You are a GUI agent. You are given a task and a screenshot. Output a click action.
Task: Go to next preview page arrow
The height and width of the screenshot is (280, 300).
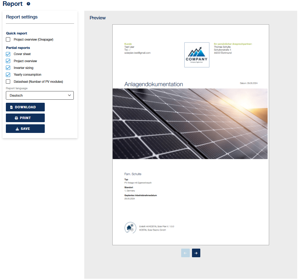coord(196,253)
